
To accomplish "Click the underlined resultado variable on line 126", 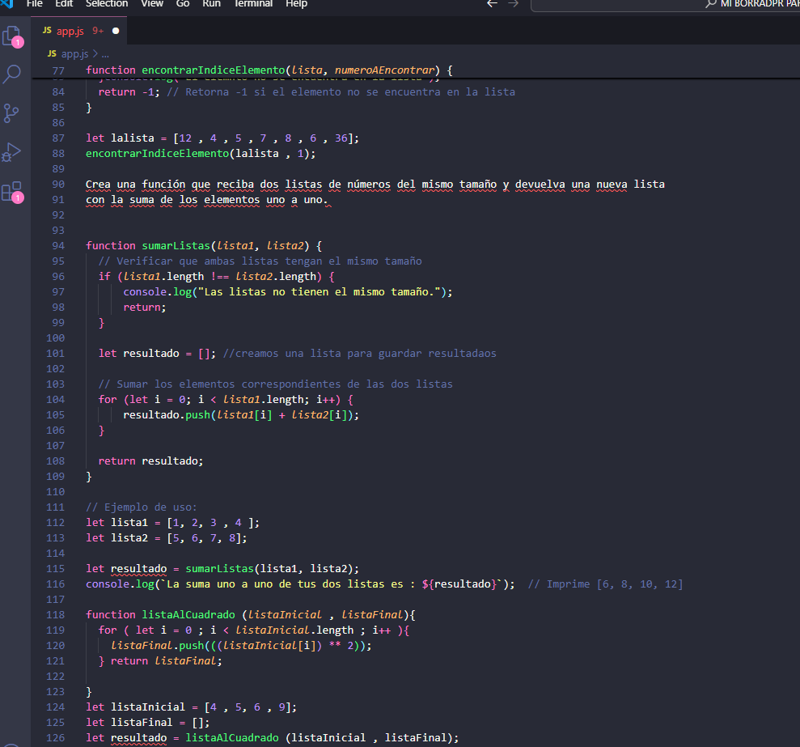I will tap(139, 737).
